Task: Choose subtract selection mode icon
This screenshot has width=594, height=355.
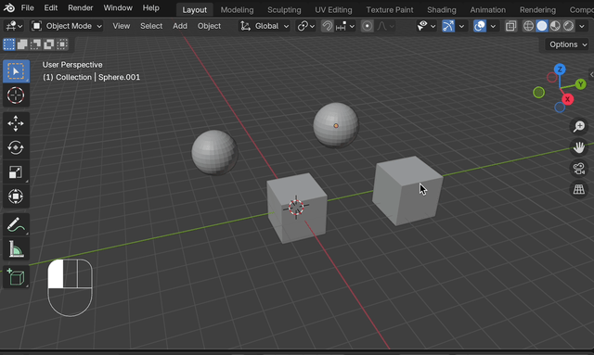Action: point(35,44)
